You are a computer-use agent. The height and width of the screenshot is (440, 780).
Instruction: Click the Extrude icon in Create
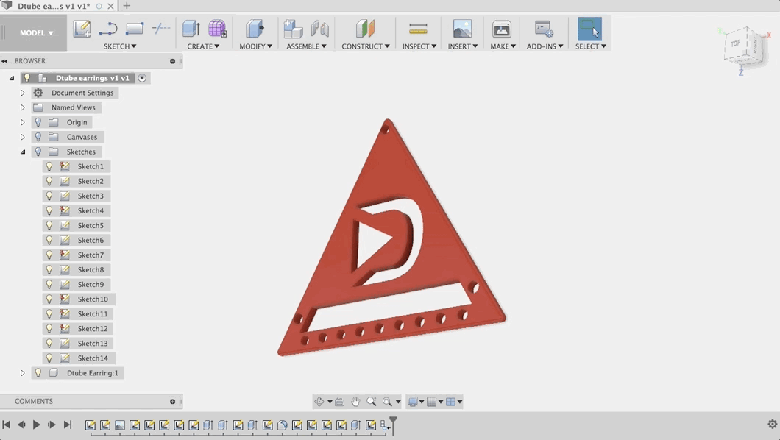191,29
